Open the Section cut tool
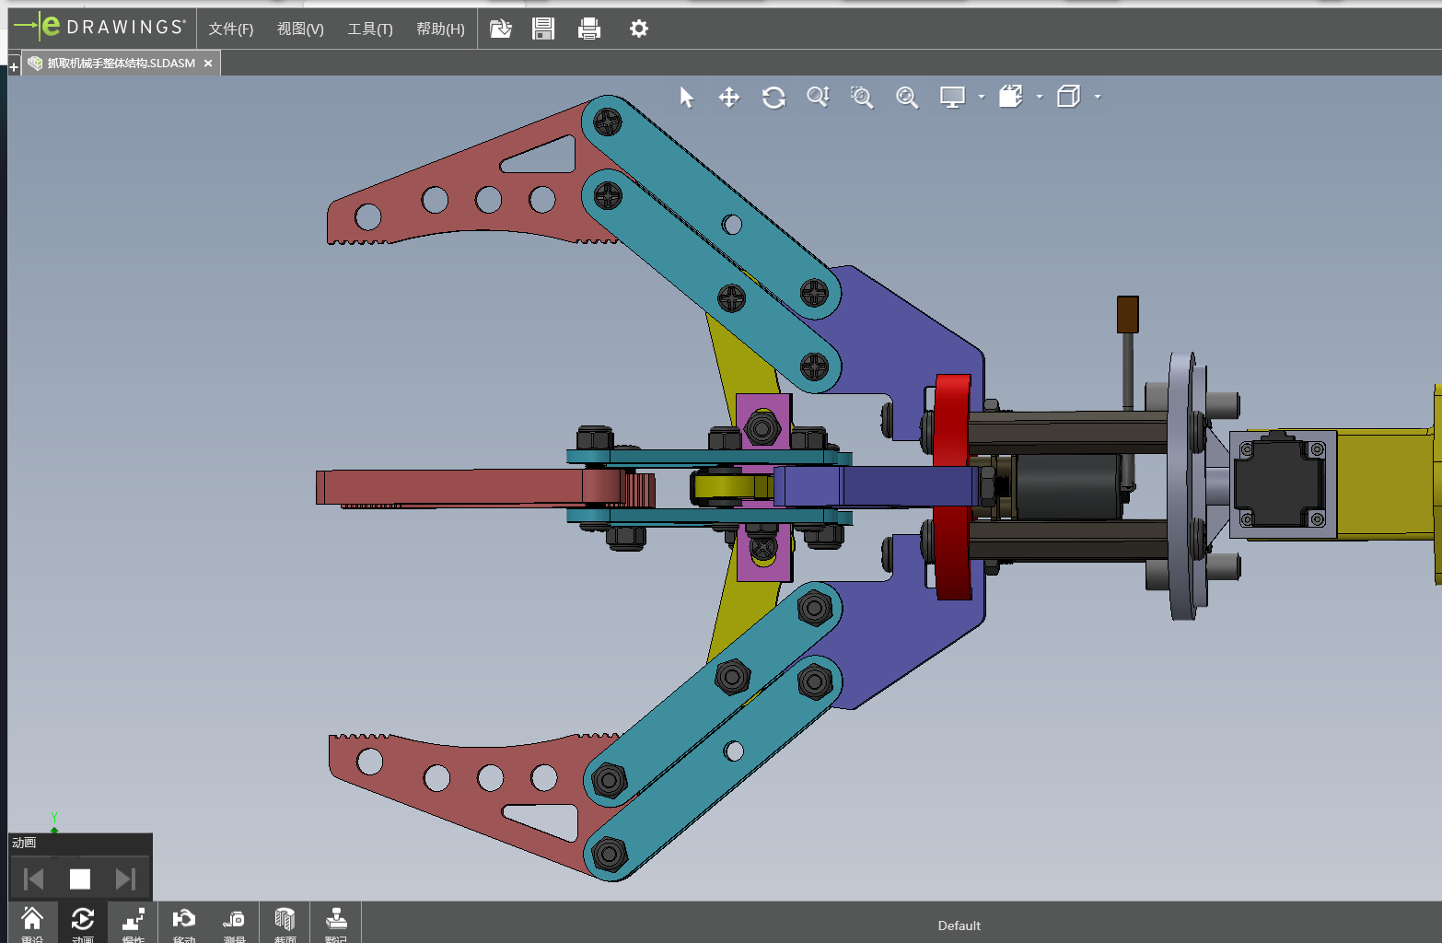1442x943 pixels. [x=285, y=922]
